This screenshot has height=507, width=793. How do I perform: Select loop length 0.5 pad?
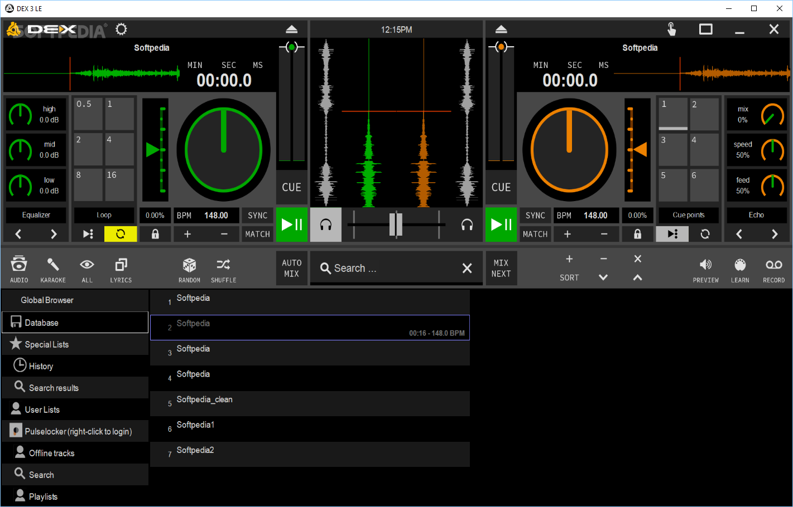[88, 114]
